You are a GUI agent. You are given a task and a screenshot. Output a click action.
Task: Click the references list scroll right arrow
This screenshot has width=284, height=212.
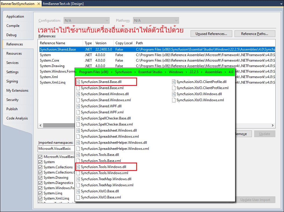tap(273, 126)
